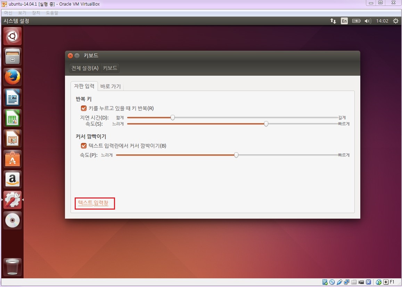Open the volume indicator menu

[368, 21]
